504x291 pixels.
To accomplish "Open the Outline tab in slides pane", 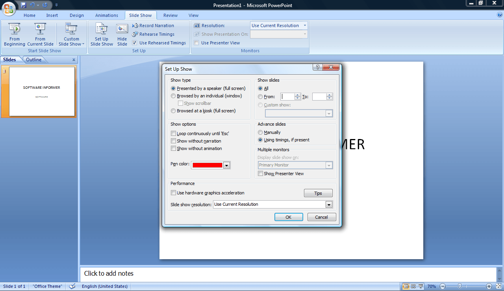I will tap(34, 59).
